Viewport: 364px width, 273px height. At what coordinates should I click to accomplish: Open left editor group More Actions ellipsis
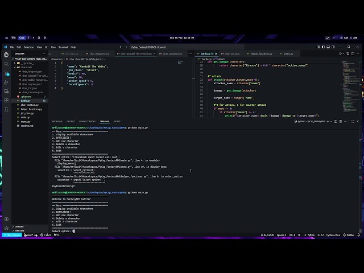pyautogui.click(x=191, y=53)
